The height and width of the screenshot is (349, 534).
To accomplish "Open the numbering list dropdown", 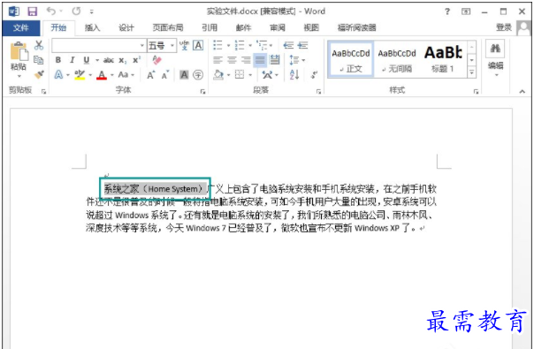I will 250,46.
